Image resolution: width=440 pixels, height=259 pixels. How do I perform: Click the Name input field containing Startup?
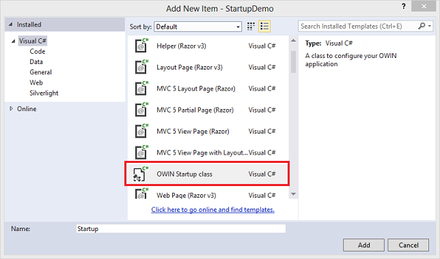click(181, 229)
